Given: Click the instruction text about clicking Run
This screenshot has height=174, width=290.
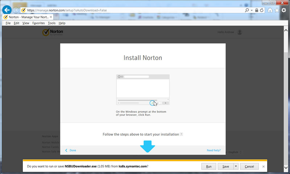Looking at the screenshot, I should 141,113.
